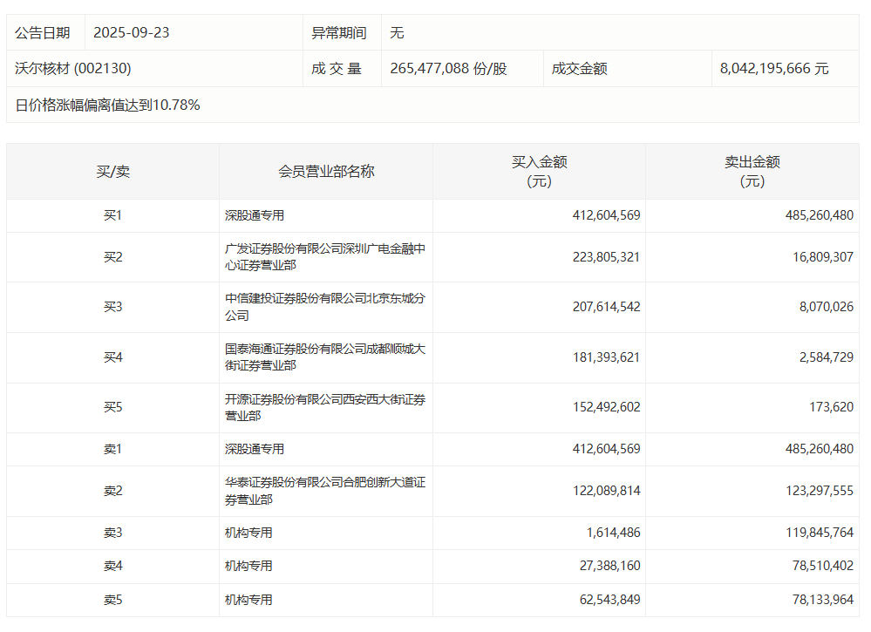Image resolution: width=871 pixels, height=632 pixels.
Task: Select buy amount 223,805,321
Action: pos(606,257)
